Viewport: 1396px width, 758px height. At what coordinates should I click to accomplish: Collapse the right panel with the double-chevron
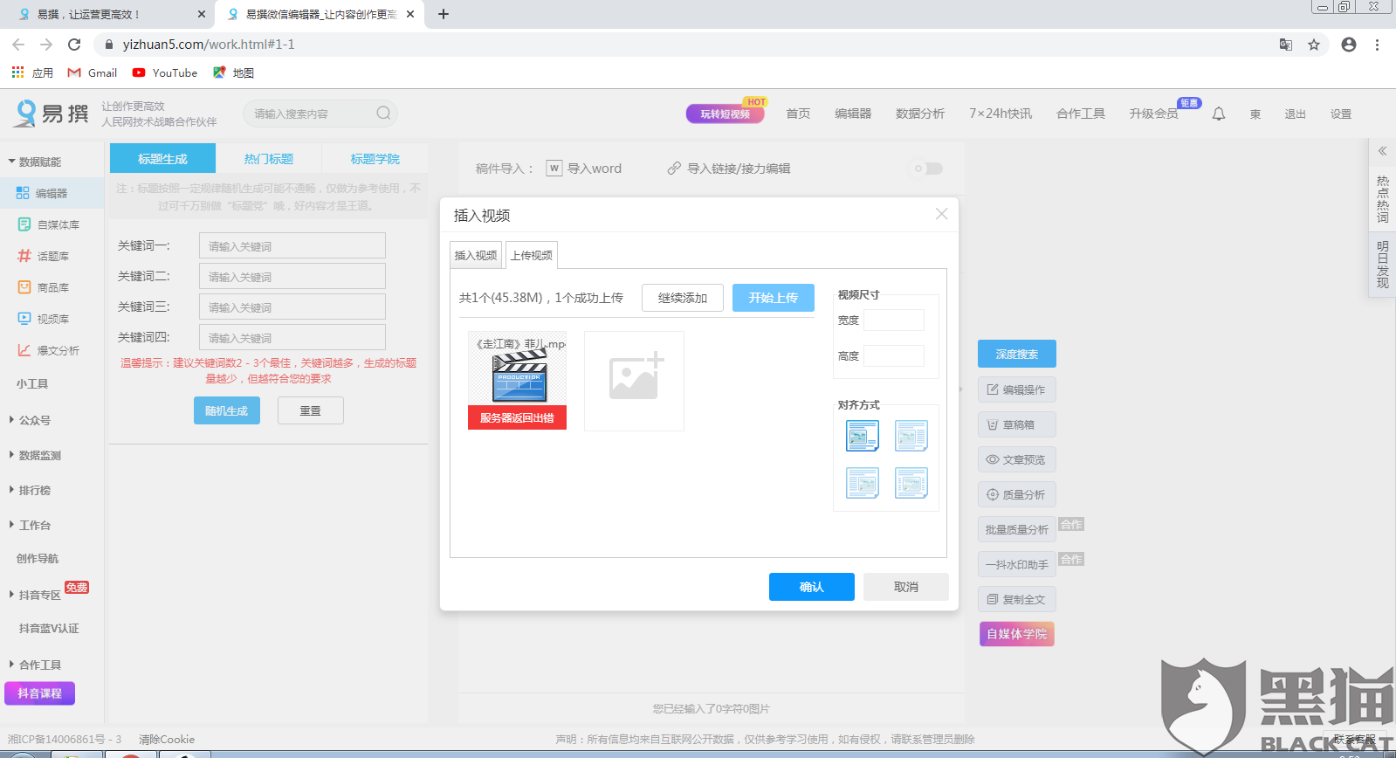click(1382, 151)
